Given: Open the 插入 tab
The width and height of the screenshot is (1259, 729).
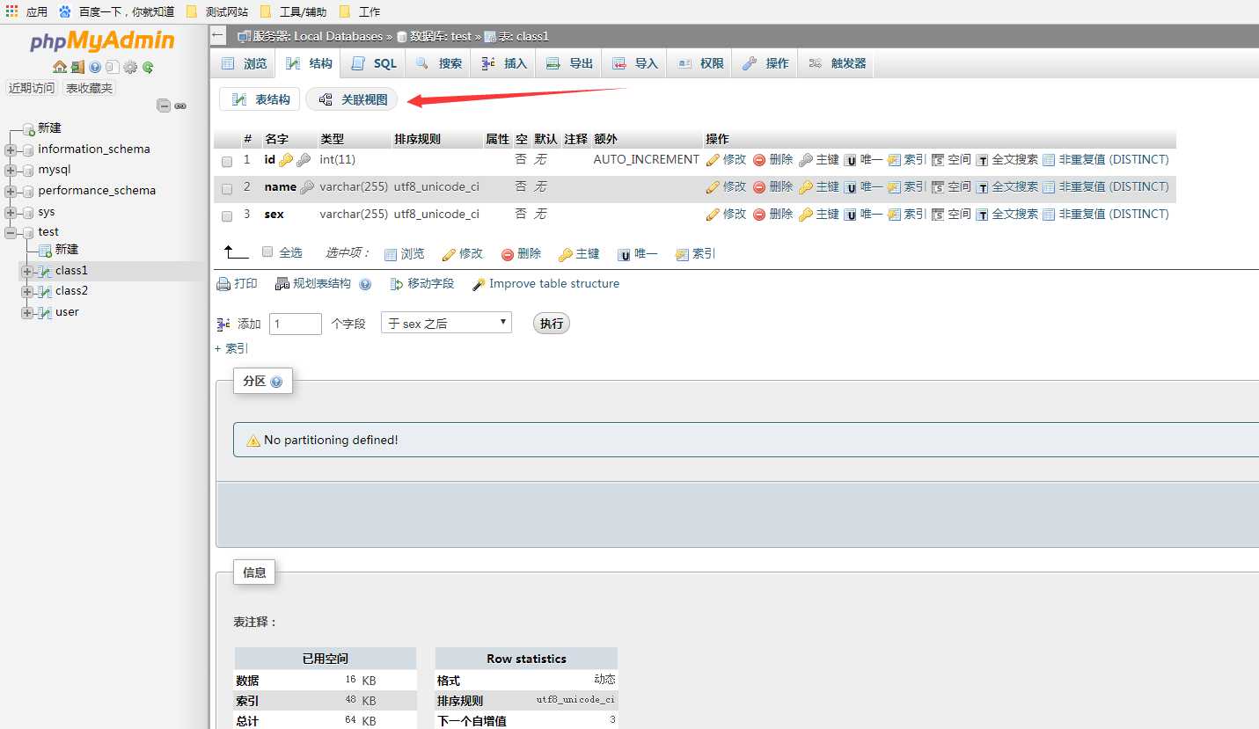Looking at the screenshot, I should point(503,63).
